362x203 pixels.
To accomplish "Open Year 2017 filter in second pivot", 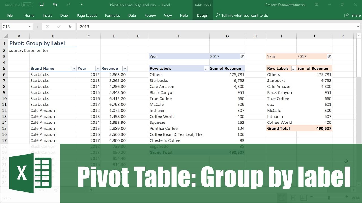I will (x=329, y=56).
